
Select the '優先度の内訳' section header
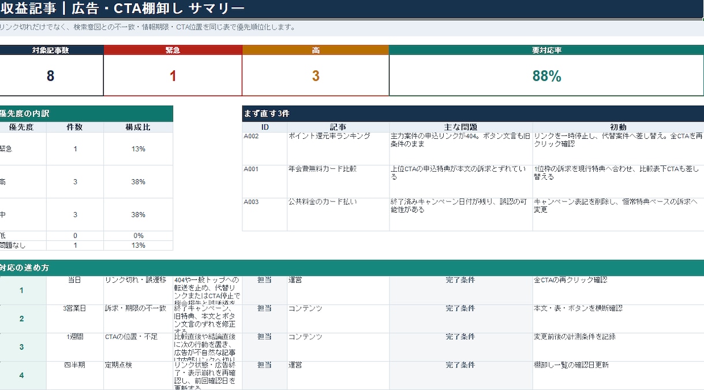(87, 113)
